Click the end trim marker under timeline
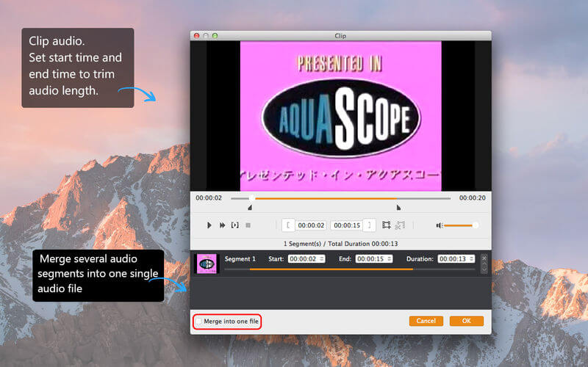The height and width of the screenshot is (367, 588). (398, 207)
